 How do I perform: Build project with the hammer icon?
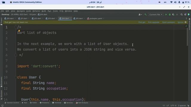pos(145,15)
